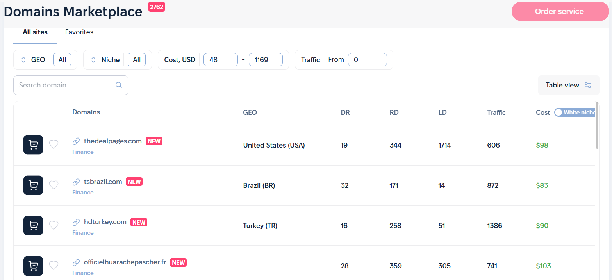This screenshot has width=612, height=280.
Task: Select the All sites tab
Action: (x=35, y=32)
